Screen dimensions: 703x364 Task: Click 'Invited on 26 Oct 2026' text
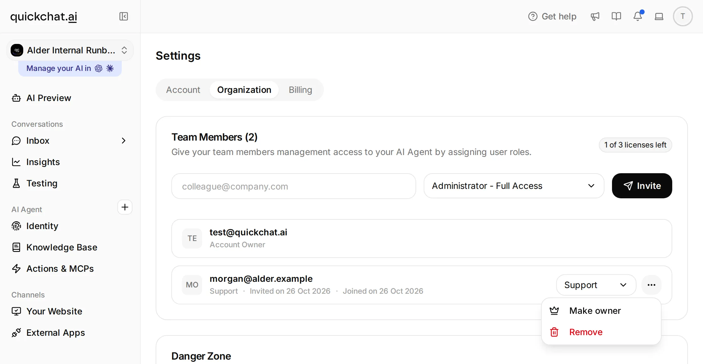290,291
